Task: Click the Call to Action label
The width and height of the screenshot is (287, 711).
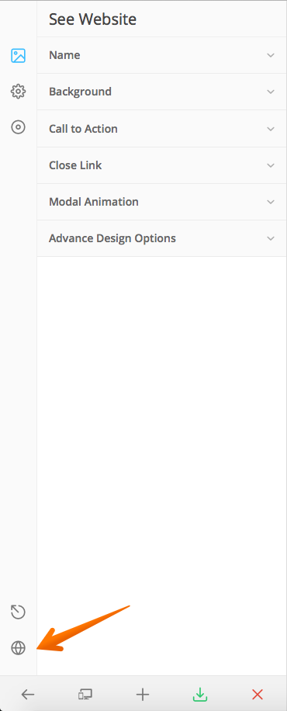Action: (x=84, y=129)
